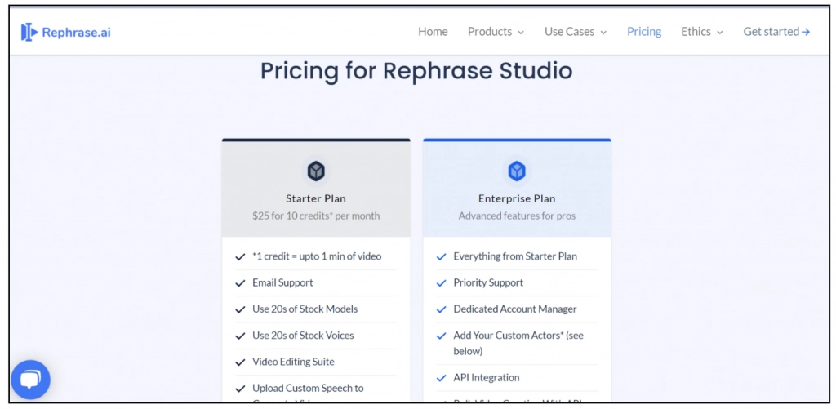Click checkmark beside Priority Support
This screenshot has height=409, width=836.
point(442,283)
